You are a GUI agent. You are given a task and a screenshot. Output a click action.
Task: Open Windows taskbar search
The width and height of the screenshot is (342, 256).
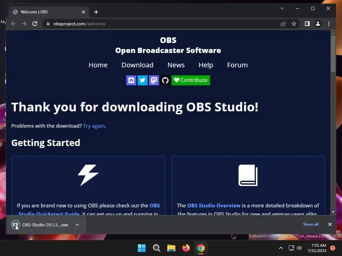point(157,248)
